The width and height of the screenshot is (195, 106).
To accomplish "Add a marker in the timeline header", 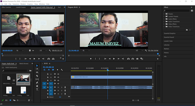I will (x=57, y=70).
